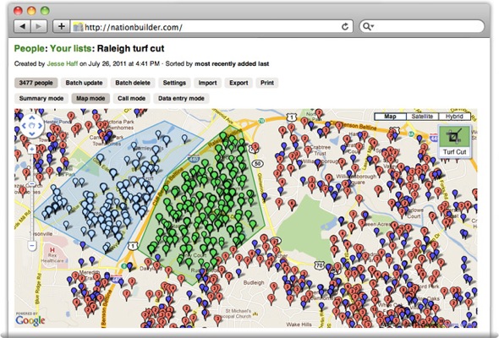Viewport: 499px width, 338px height.
Task: Click the 3477 people button
Action: click(36, 83)
